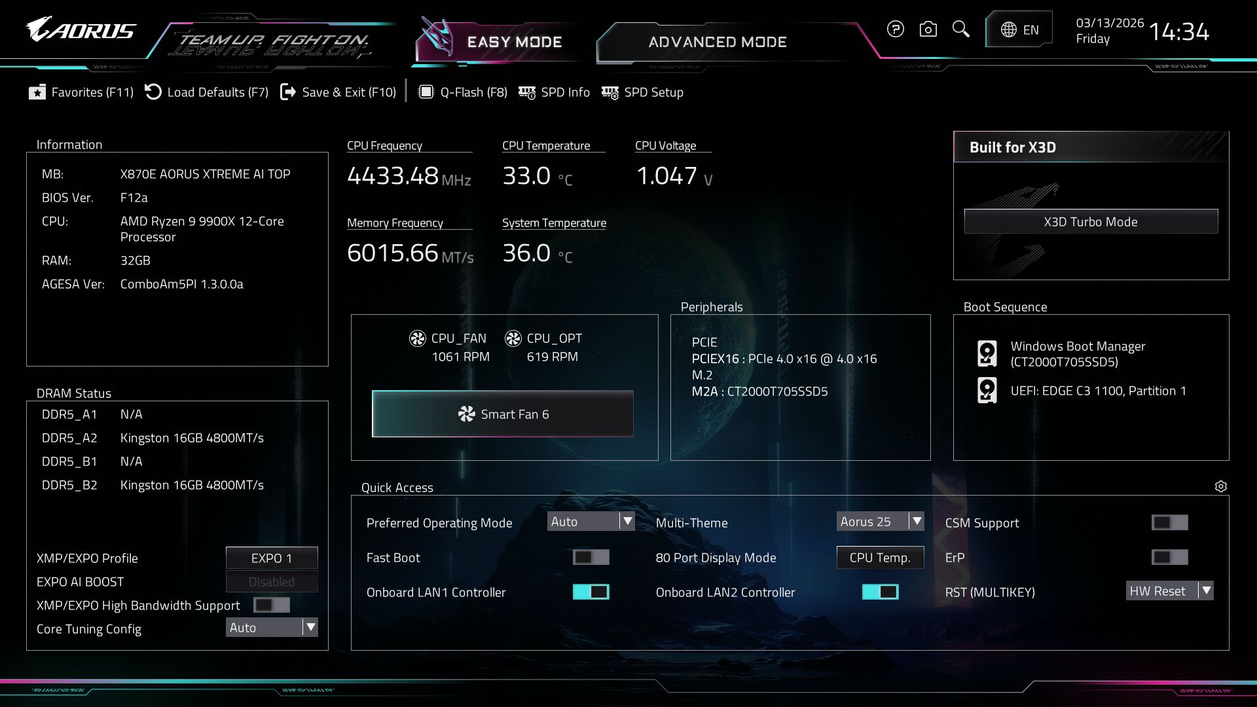This screenshot has height=707, width=1257.
Task: Click the Load Defaults (F7) icon
Action: [153, 92]
